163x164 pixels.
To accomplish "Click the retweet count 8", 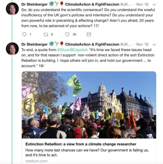I will (52, 34).
